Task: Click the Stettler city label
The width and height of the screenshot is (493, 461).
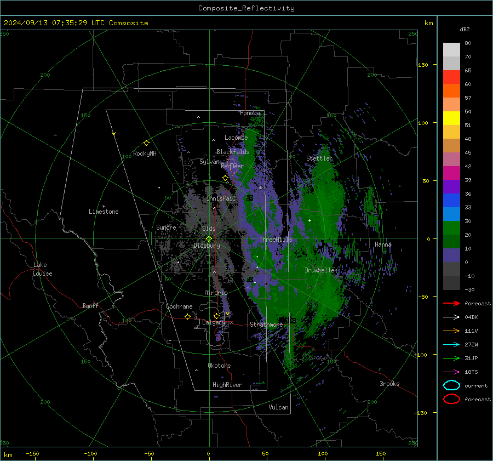Action: point(319,158)
